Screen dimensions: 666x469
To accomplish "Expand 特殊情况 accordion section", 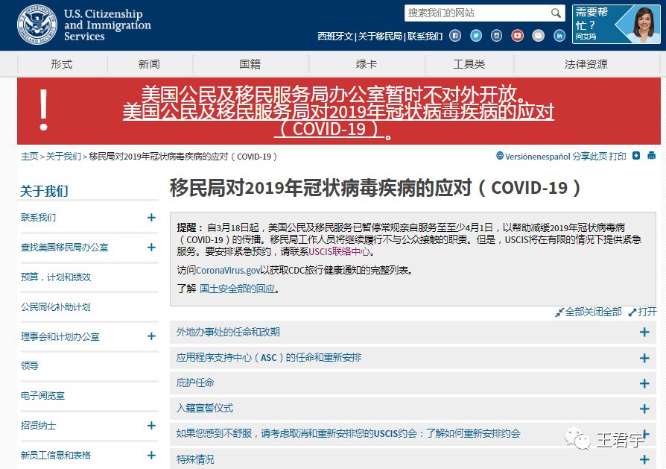I will pos(413,459).
